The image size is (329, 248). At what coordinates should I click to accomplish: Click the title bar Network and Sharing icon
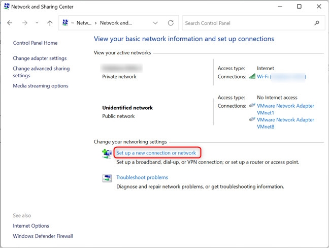[x=7, y=6]
